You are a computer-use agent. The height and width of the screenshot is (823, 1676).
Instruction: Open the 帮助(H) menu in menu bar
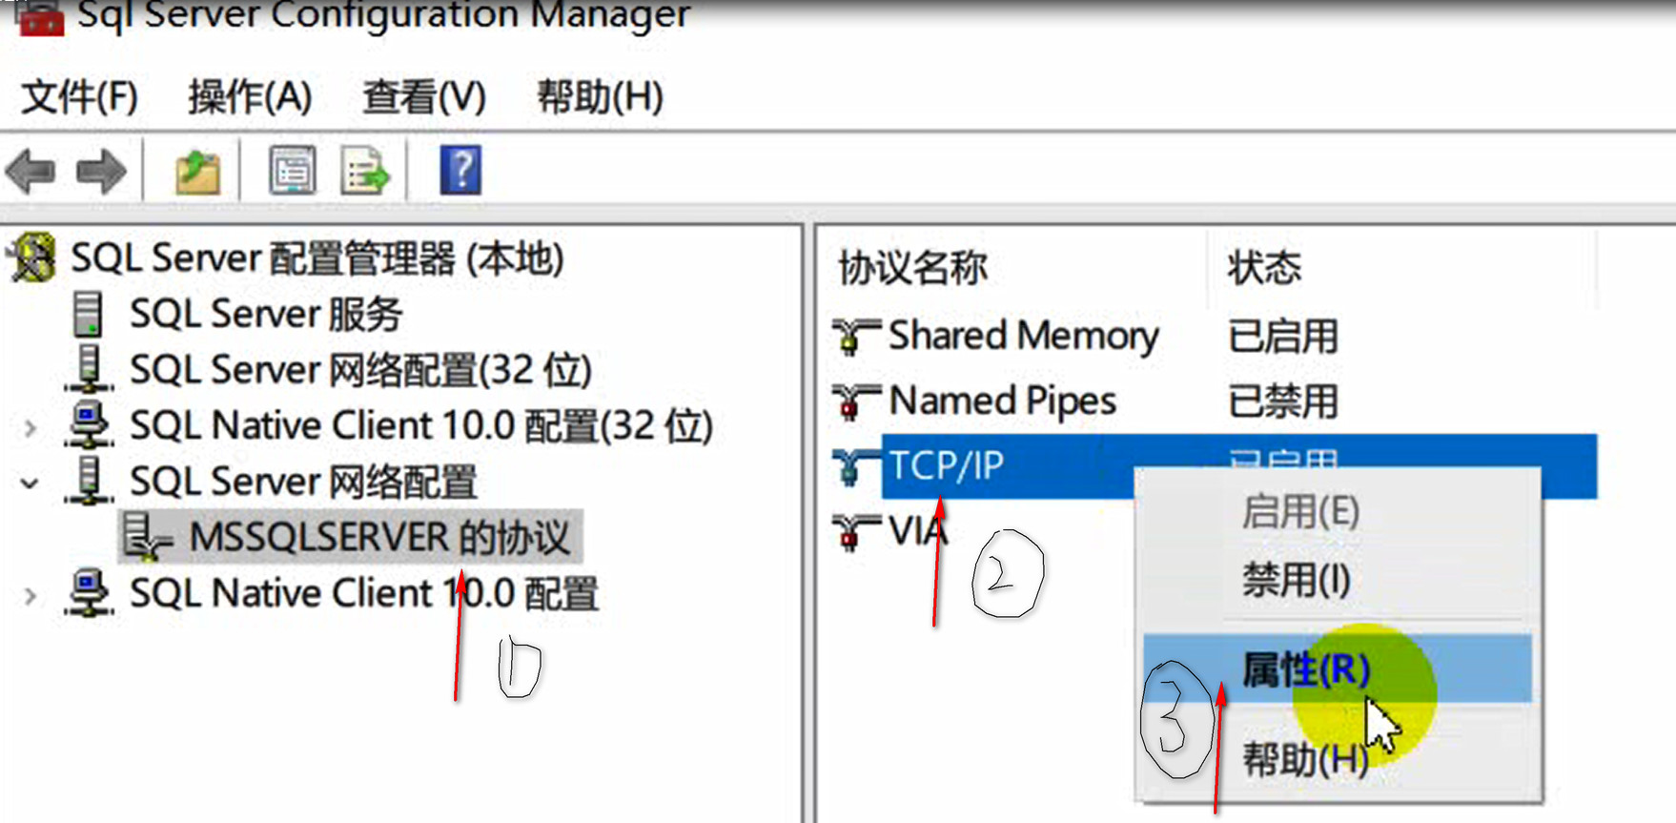coord(600,97)
